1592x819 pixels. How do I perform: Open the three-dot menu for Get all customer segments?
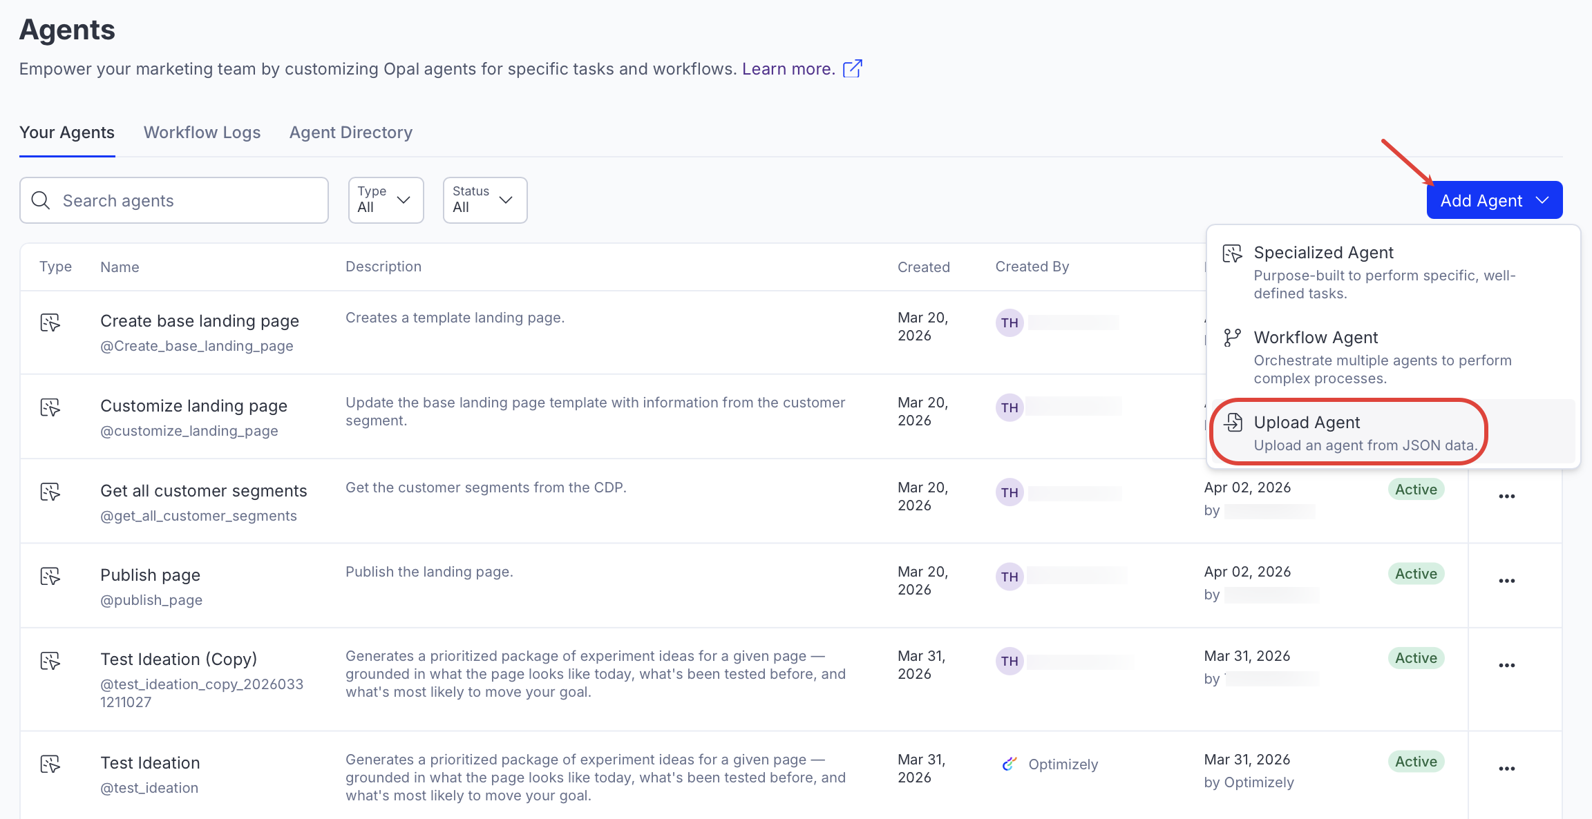point(1506,496)
